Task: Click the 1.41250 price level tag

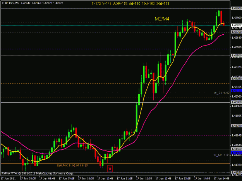Action: click(236, 173)
